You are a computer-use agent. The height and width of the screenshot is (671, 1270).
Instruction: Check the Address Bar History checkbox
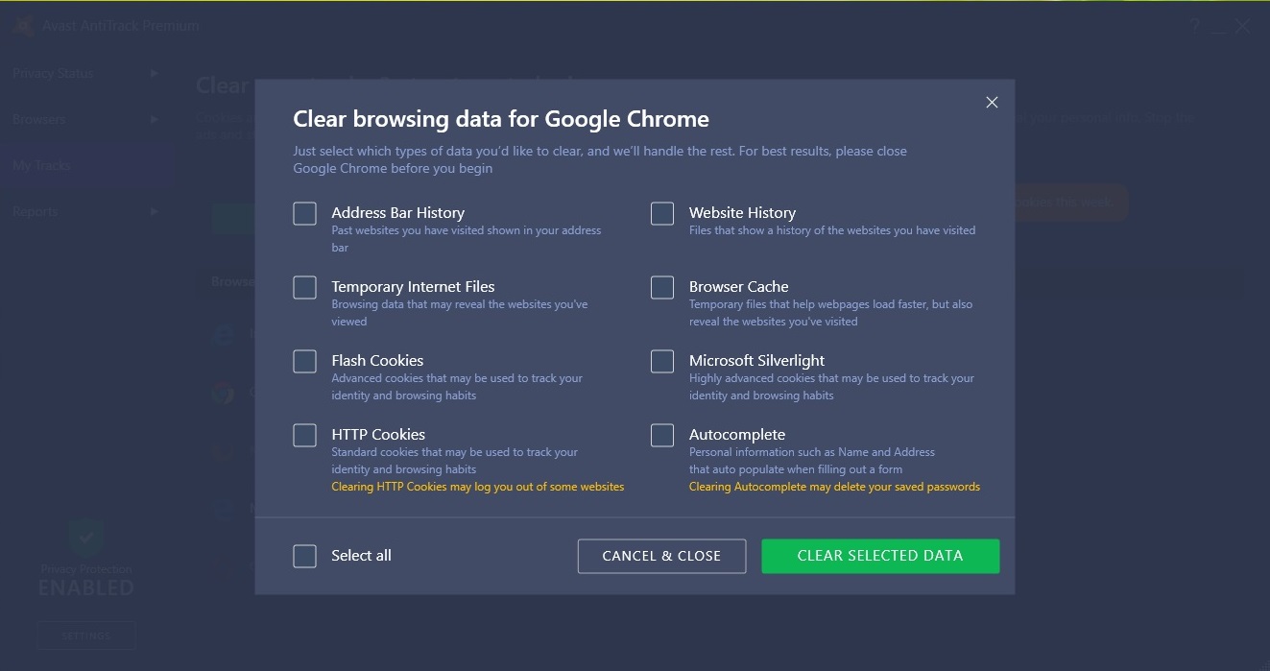tap(304, 213)
